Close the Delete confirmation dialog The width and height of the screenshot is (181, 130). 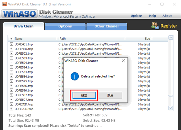(123, 61)
